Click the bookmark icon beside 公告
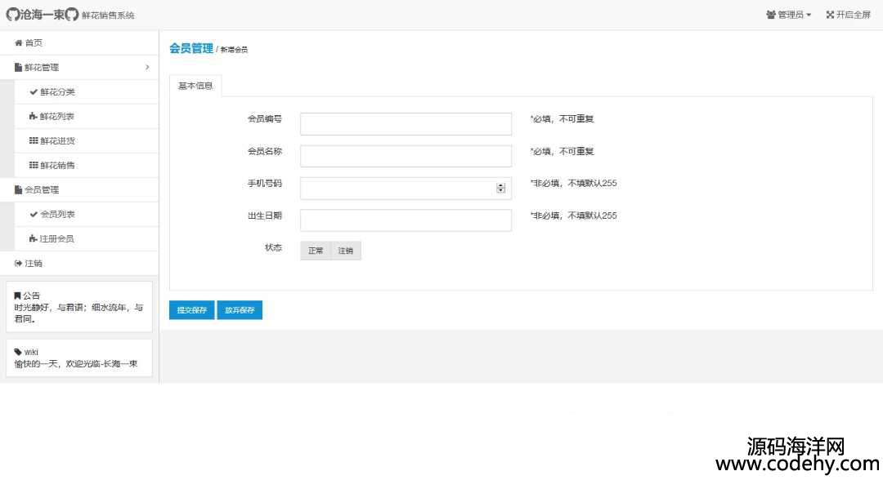The height and width of the screenshot is (480, 883). click(18, 296)
